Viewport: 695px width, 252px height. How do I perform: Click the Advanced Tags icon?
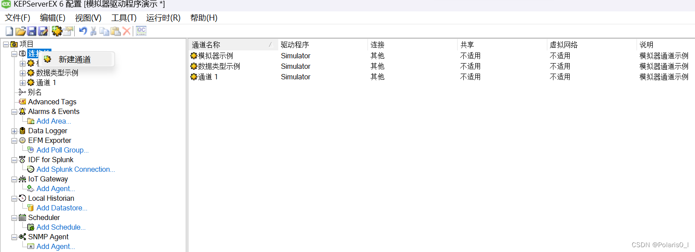(22, 102)
